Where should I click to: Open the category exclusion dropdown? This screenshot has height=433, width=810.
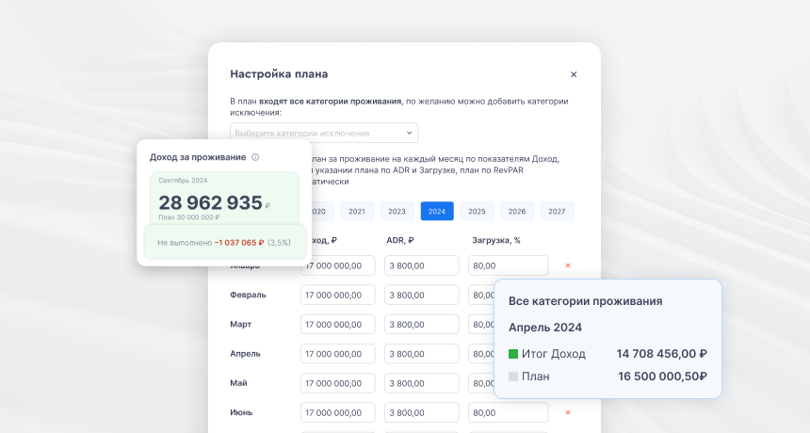point(324,133)
